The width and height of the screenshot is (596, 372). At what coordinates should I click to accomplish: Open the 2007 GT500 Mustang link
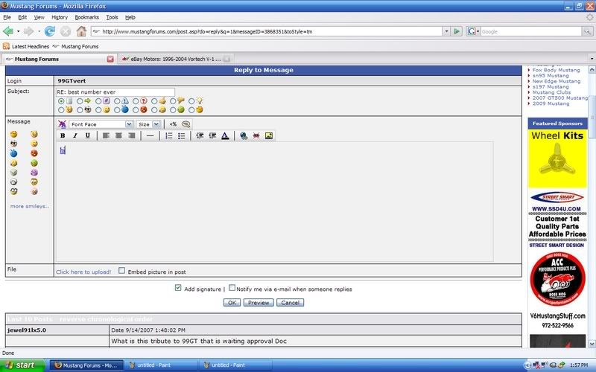pos(560,97)
